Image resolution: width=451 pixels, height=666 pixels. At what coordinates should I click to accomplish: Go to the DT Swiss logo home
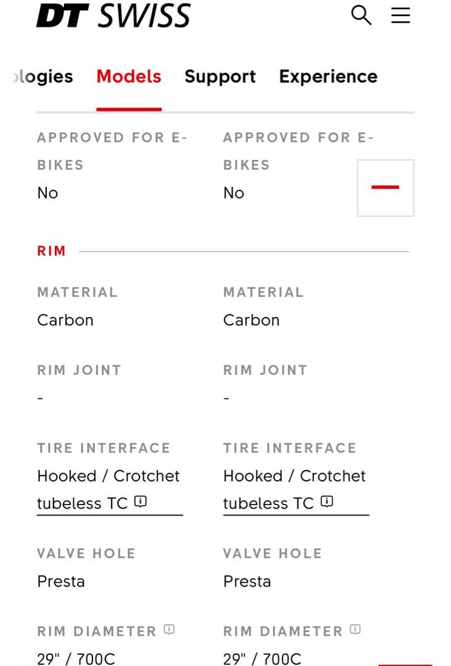pyautogui.click(x=114, y=15)
